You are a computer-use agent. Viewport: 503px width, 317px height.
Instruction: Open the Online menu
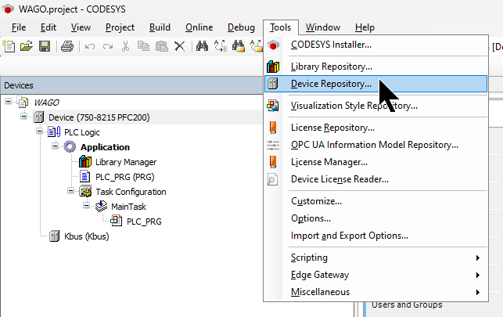click(x=199, y=27)
